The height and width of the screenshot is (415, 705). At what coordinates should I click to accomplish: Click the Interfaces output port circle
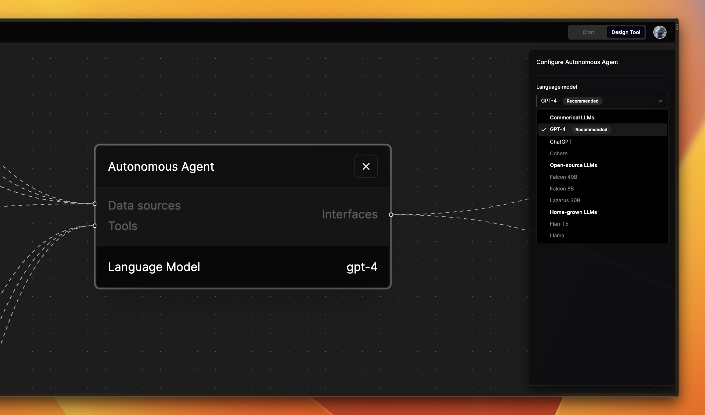(391, 215)
